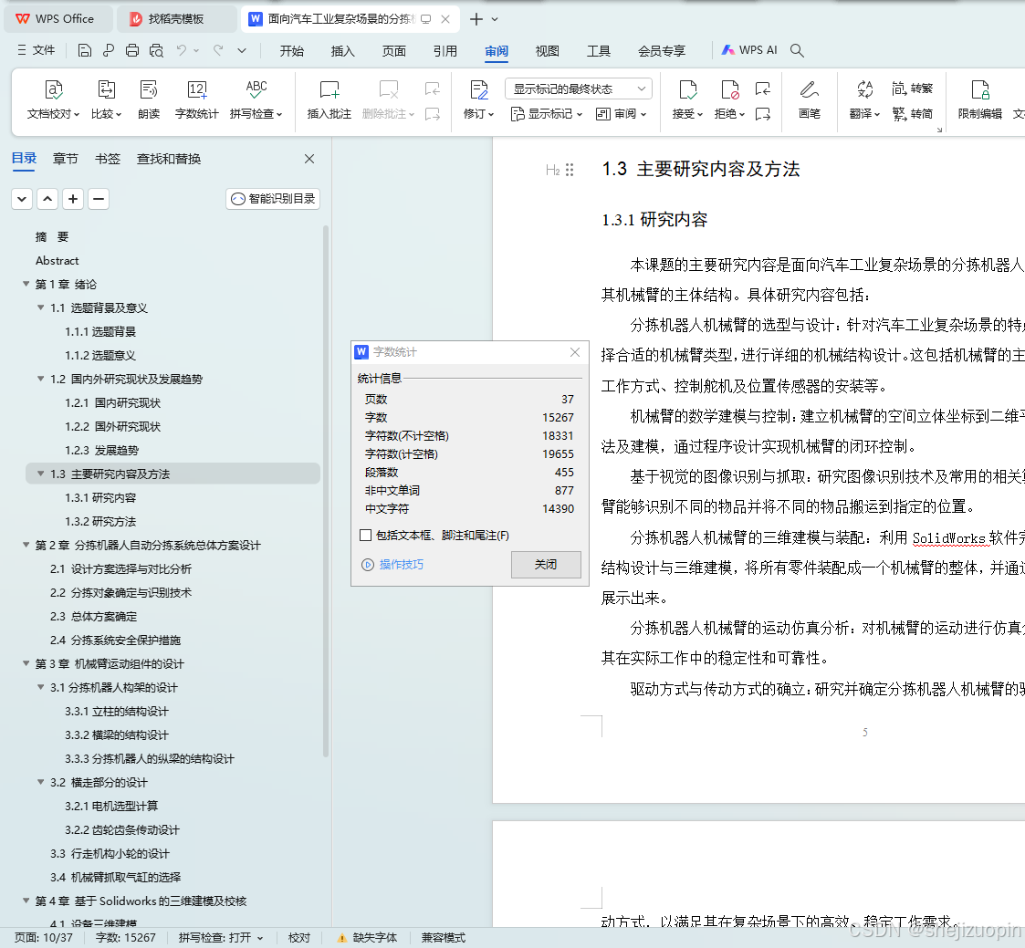
Task: Switch to the 书签 navigation tab
Action: point(107,159)
